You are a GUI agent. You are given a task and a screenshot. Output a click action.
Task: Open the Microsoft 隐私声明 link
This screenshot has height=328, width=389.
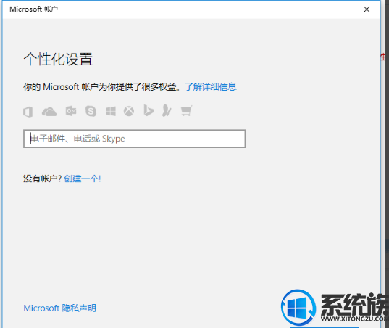[x=60, y=308]
